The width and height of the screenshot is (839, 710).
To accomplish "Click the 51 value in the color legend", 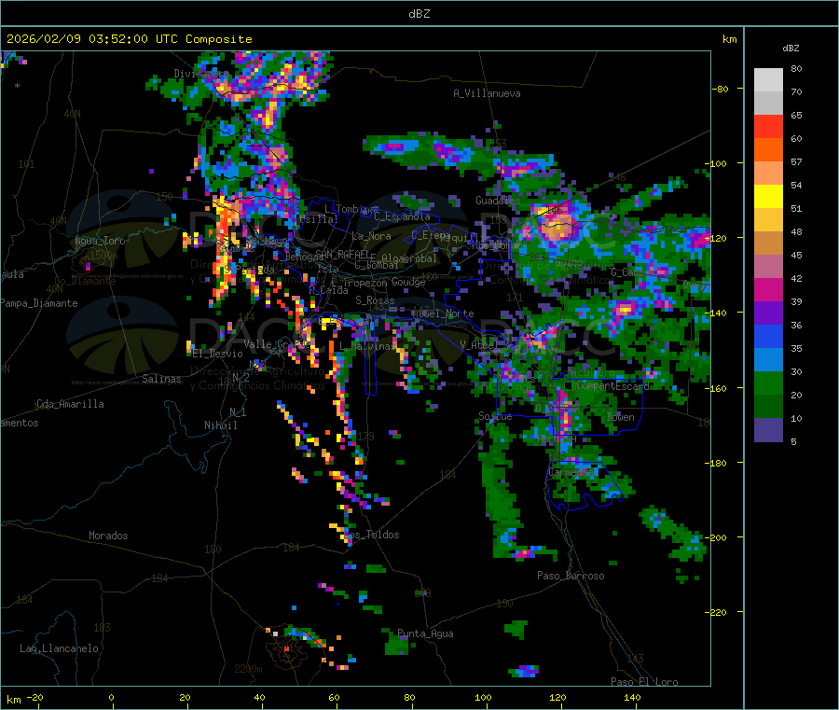I will pyautogui.click(x=796, y=208).
